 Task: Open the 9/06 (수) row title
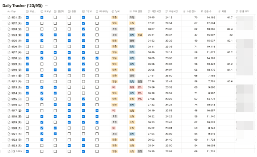point(16,47)
